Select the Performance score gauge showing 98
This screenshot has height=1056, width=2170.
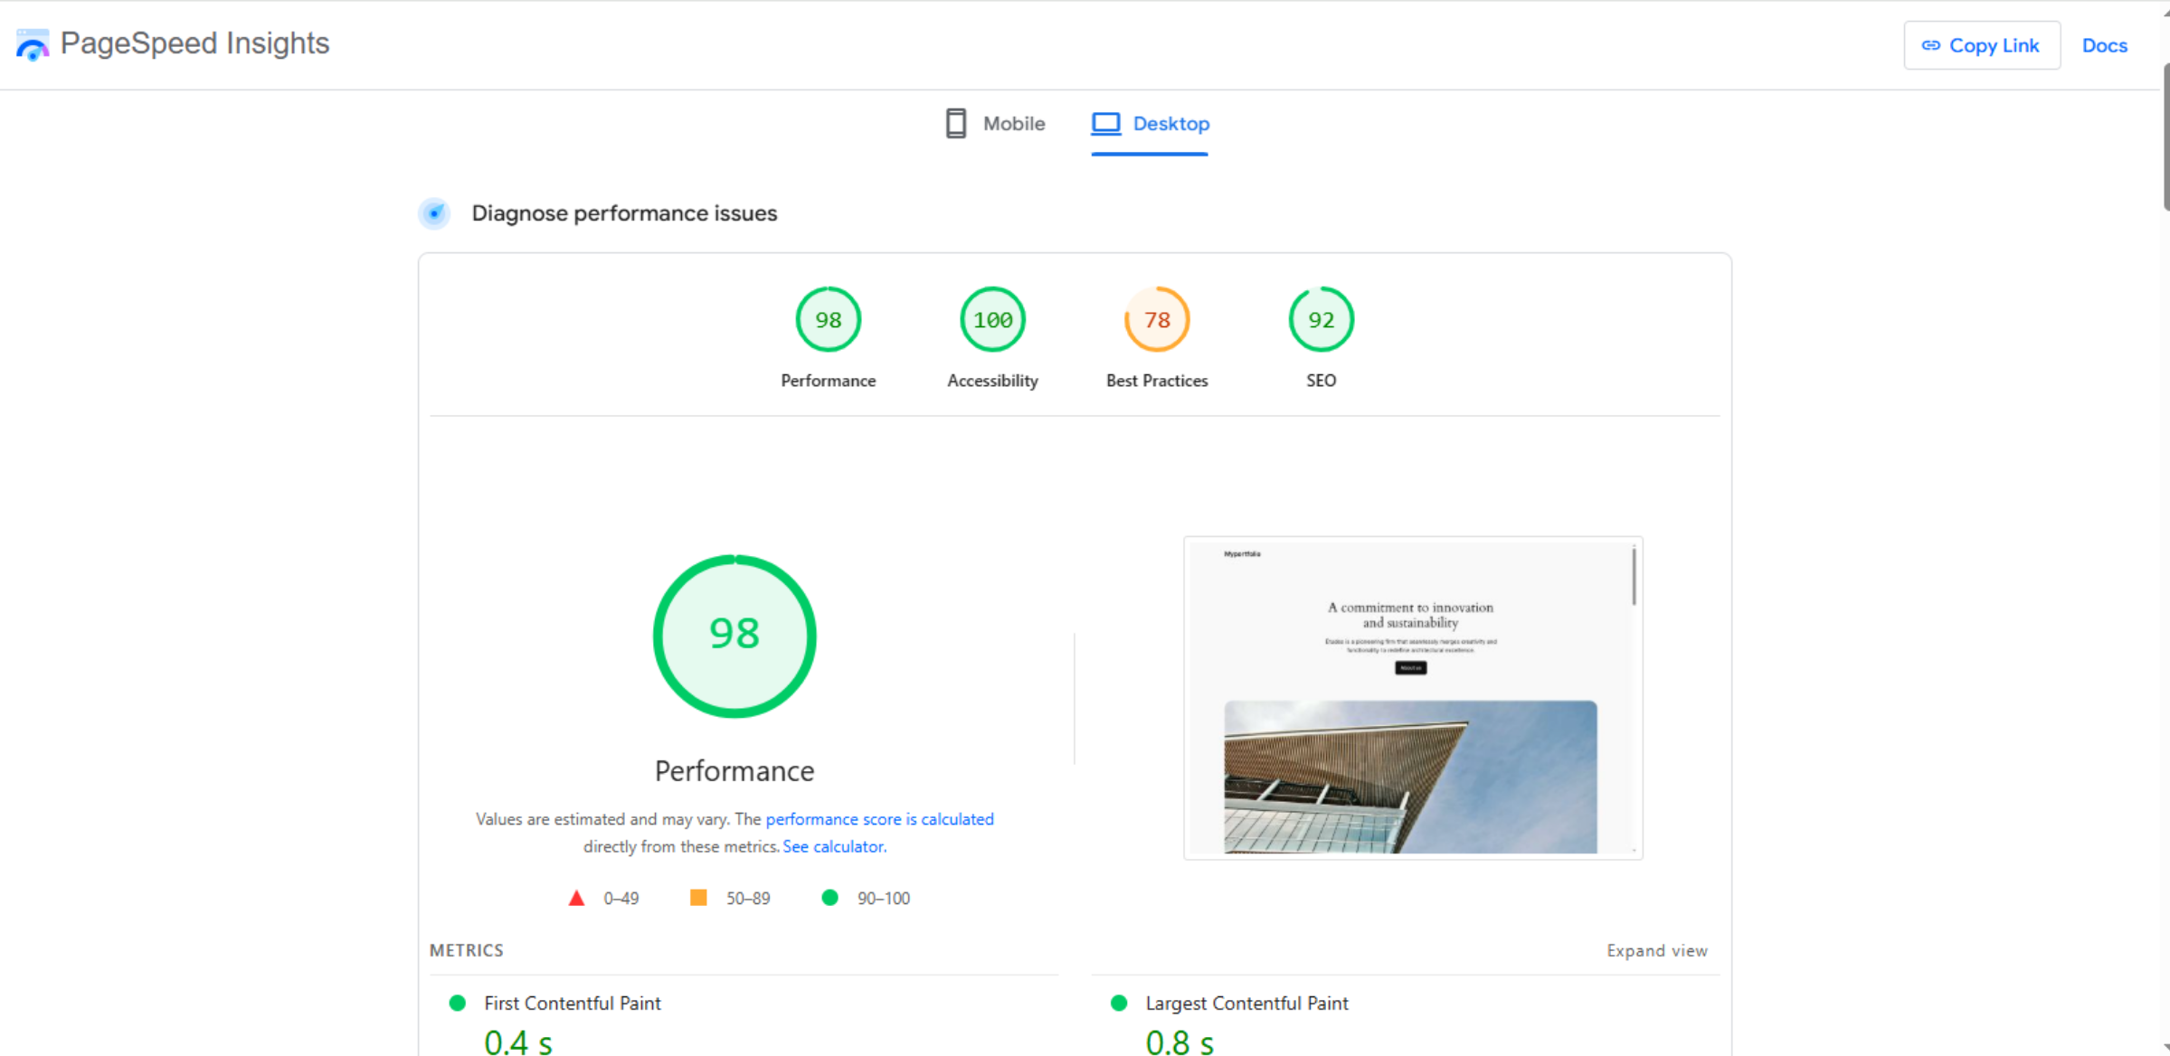click(828, 318)
